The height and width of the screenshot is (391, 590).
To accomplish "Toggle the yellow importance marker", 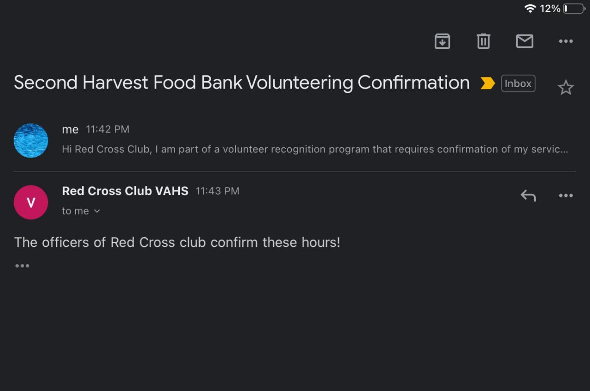I will pyautogui.click(x=488, y=83).
